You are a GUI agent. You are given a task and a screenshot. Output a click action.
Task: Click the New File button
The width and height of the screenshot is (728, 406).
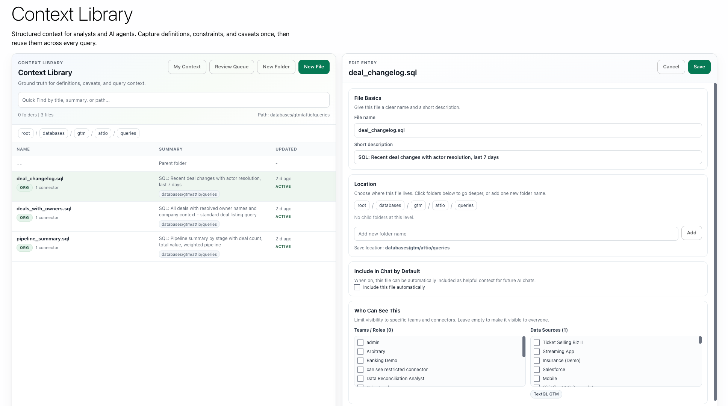point(314,67)
